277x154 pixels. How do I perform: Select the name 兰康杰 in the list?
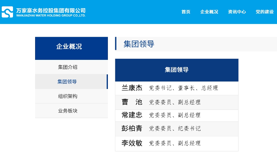(x=132, y=88)
